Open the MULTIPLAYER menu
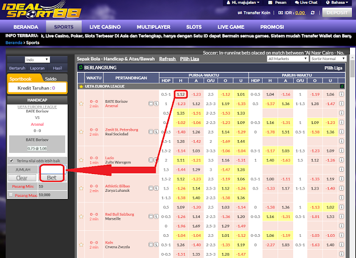The width and height of the screenshot is (356, 258). [x=154, y=27]
